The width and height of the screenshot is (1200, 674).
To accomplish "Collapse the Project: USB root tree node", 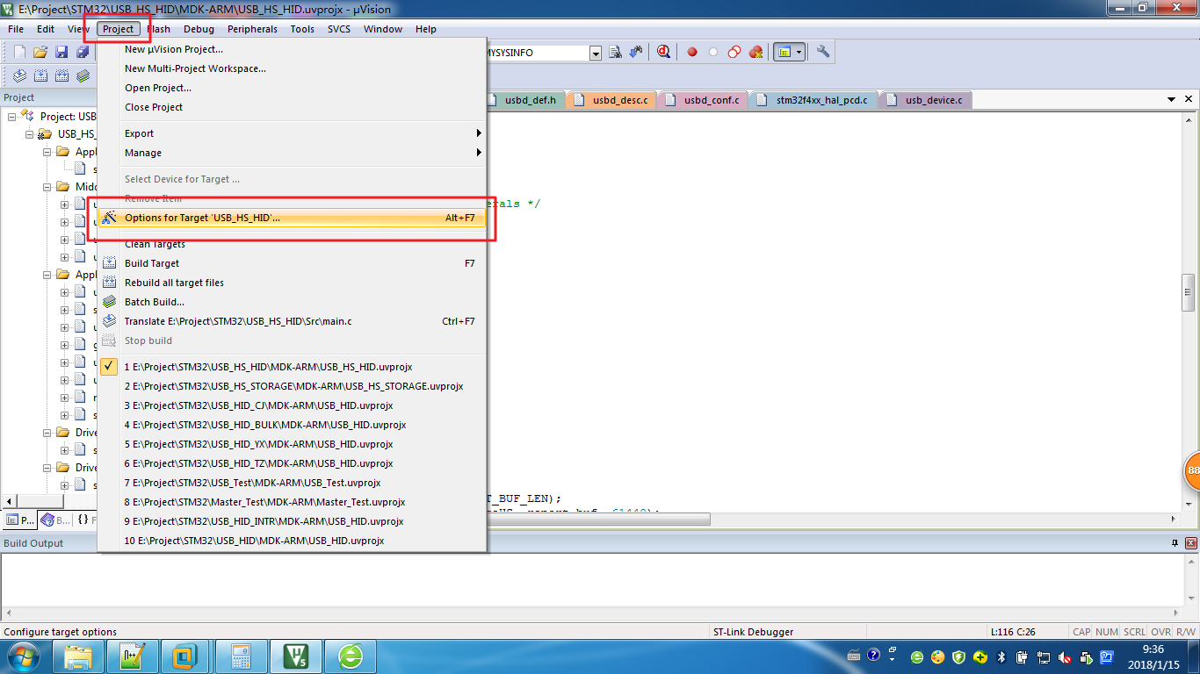I will coord(12,117).
